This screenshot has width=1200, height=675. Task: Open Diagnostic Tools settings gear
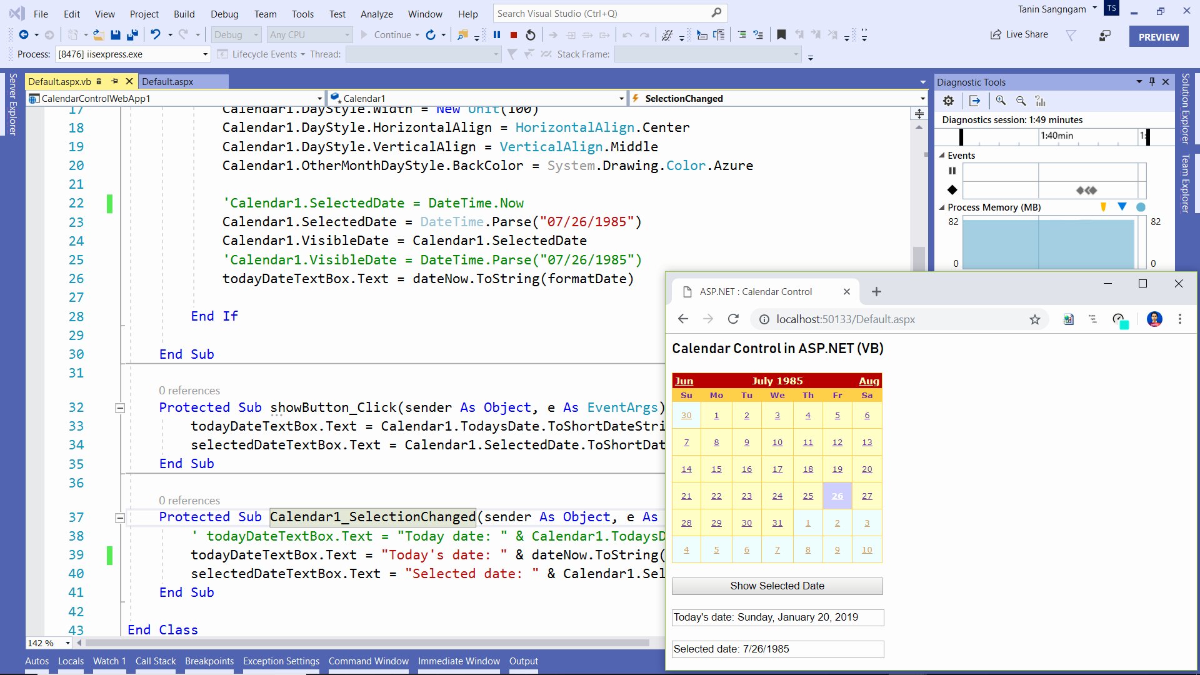click(948, 101)
